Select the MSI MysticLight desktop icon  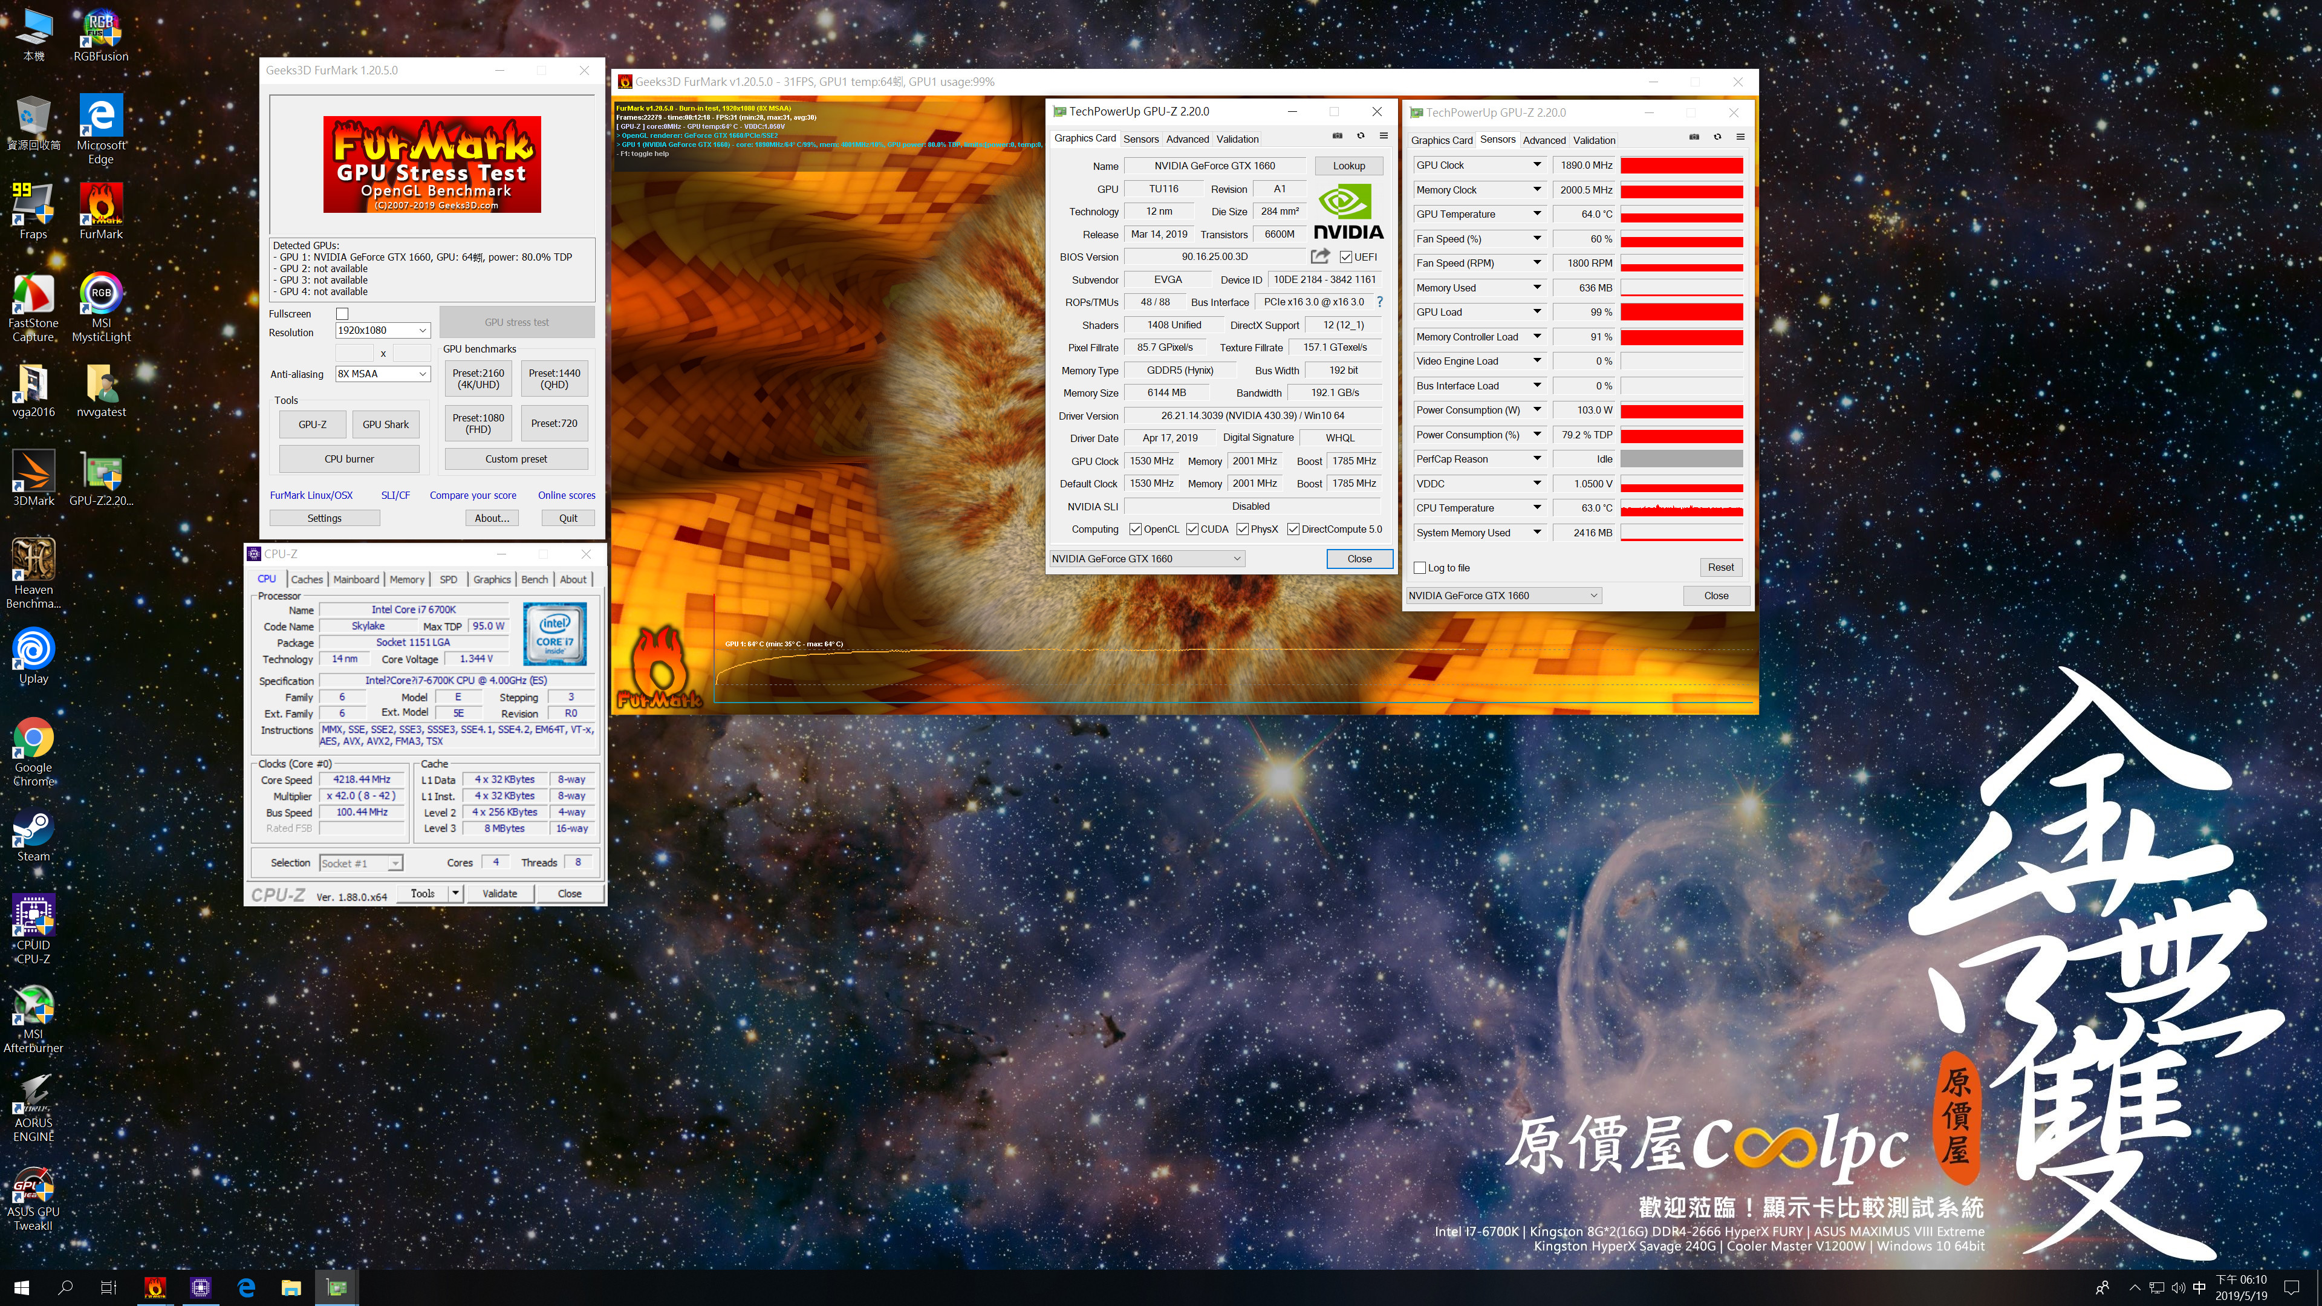coord(101,307)
